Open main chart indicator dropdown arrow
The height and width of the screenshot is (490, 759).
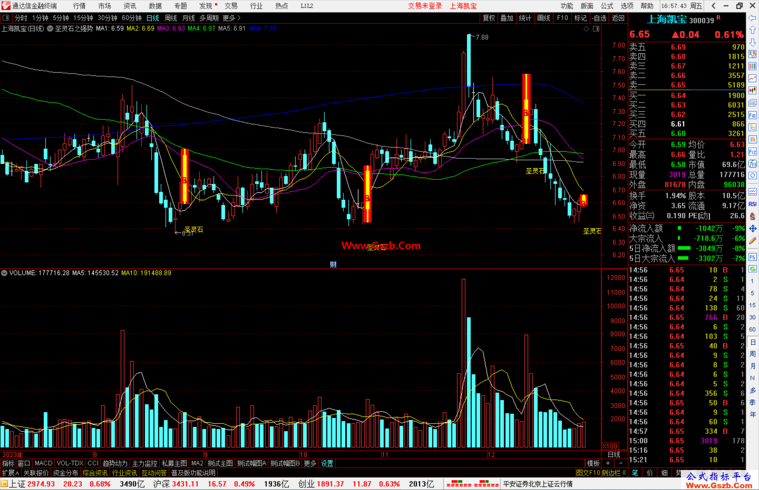[50, 29]
